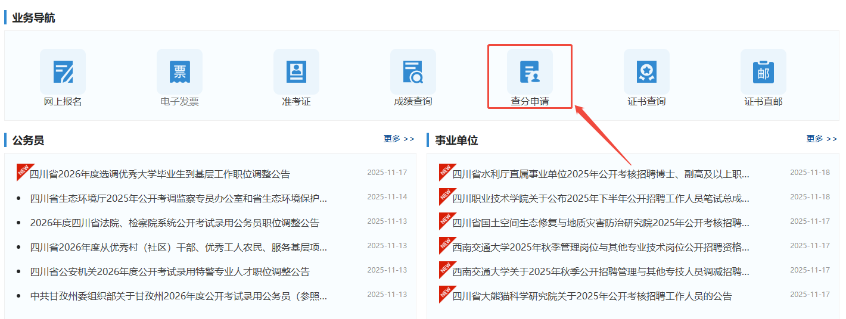This screenshot has width=846, height=319.
Task: Open the 证书查询 certificate query icon
Action: point(646,72)
